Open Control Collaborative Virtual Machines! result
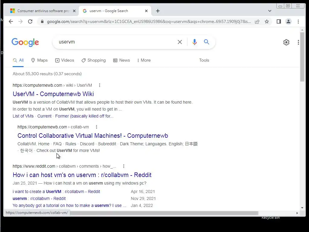Viewport: 309px width, 232px height. [x=93, y=136]
